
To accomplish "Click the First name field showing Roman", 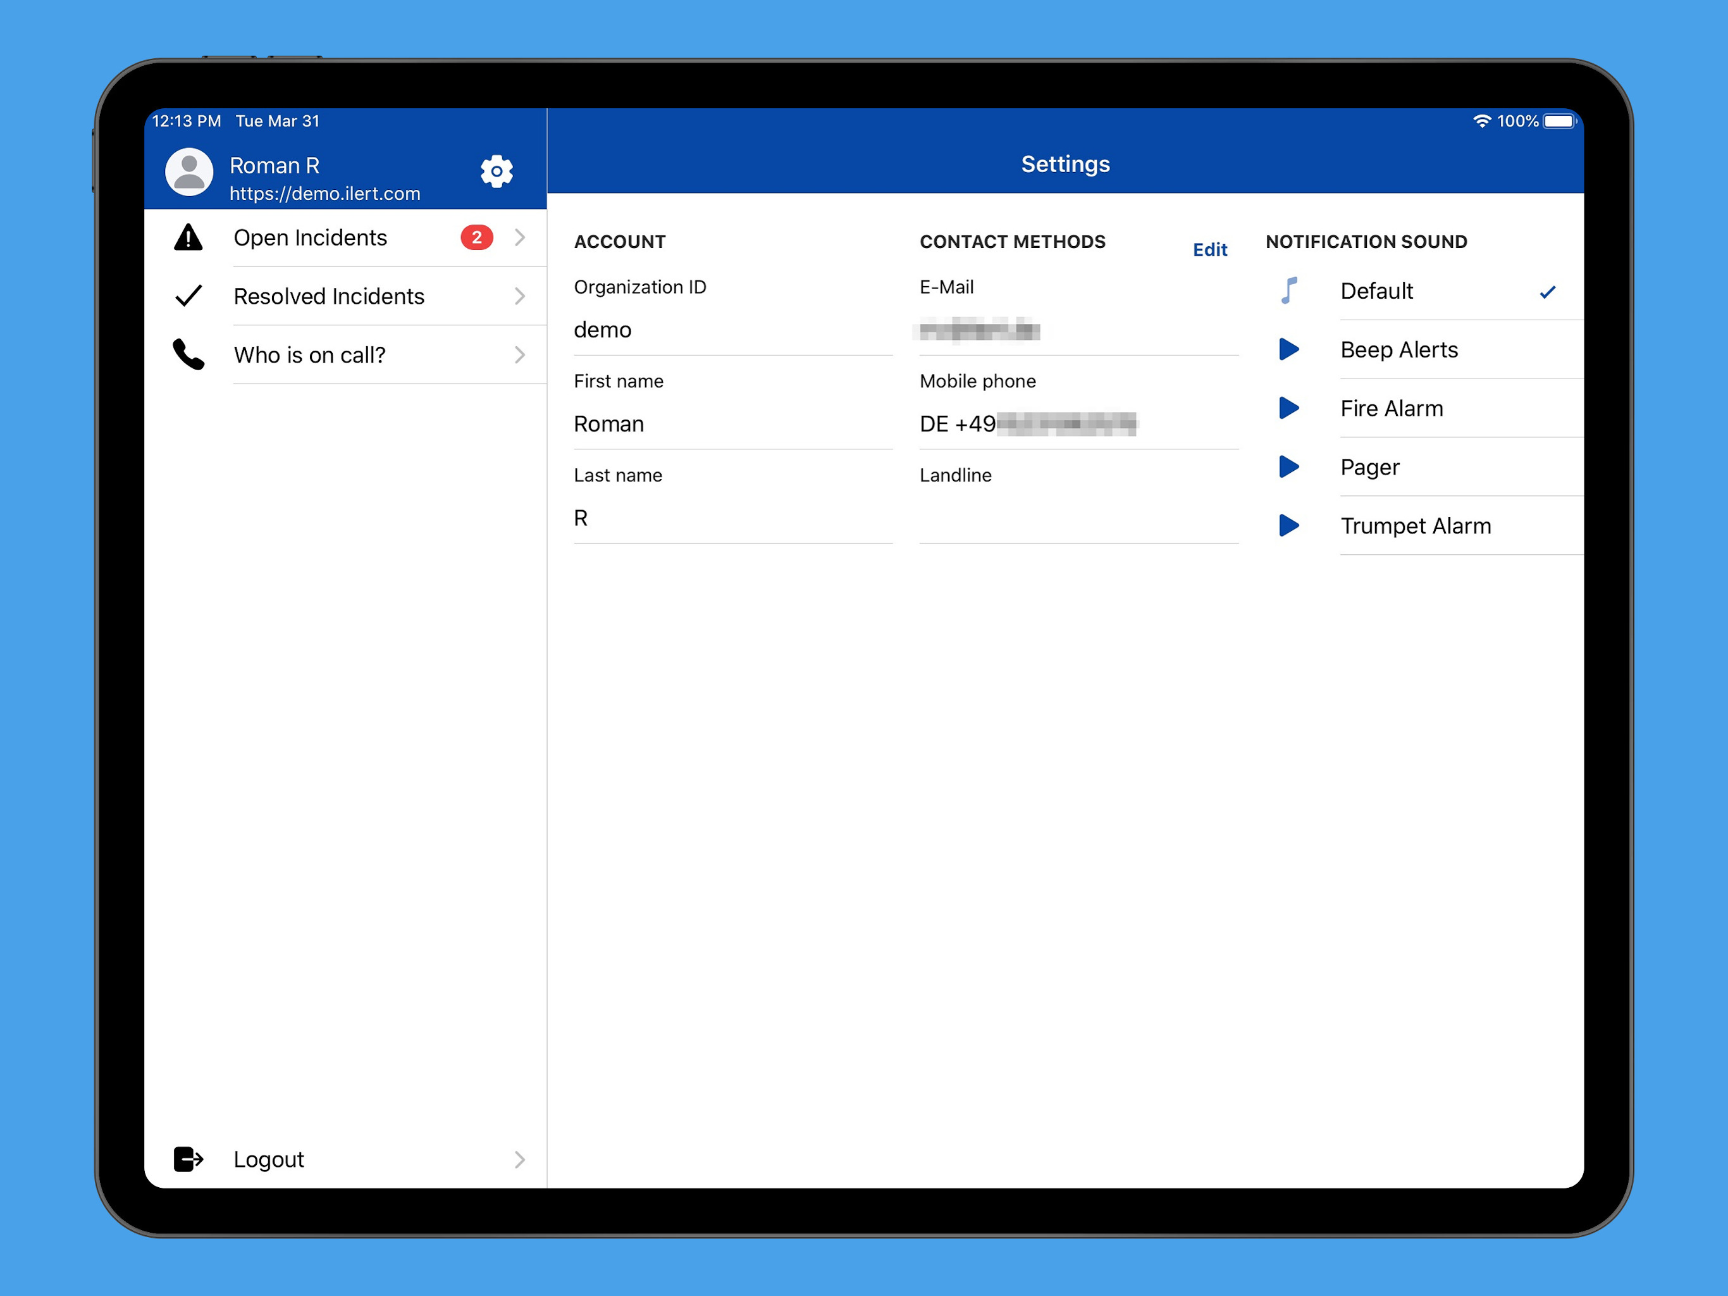I will coord(733,423).
